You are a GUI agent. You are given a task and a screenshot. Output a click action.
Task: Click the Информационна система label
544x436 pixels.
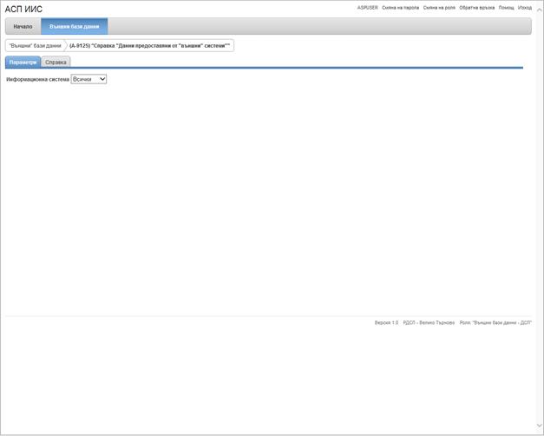[38, 80]
